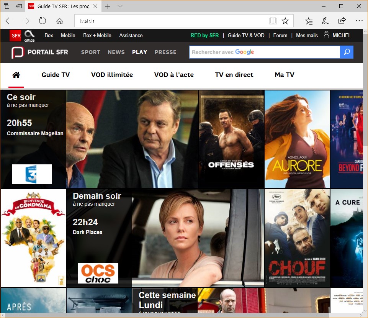
Task: Click the OCS Choc channel logo
Action: coord(98,273)
